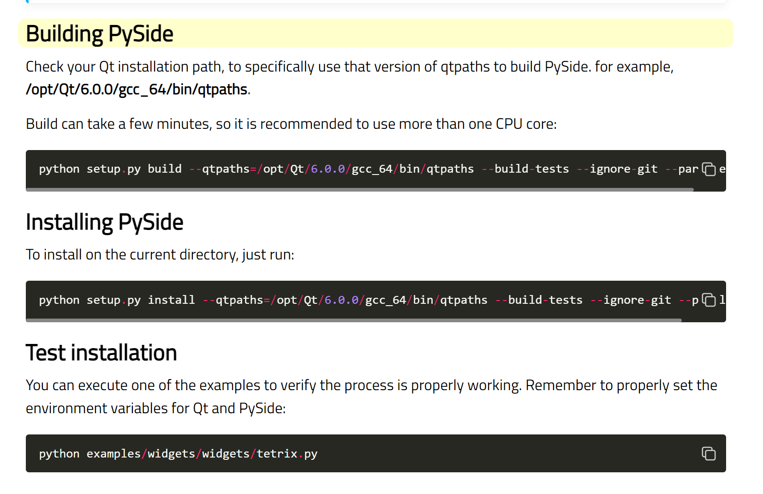Click the bold /opt/Qt/6.0.0/gcc_64/bin/qtpaths path text
This screenshot has width=763, height=494.
(x=137, y=89)
